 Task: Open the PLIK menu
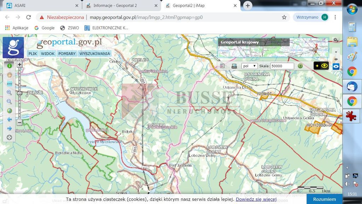pos(33,54)
